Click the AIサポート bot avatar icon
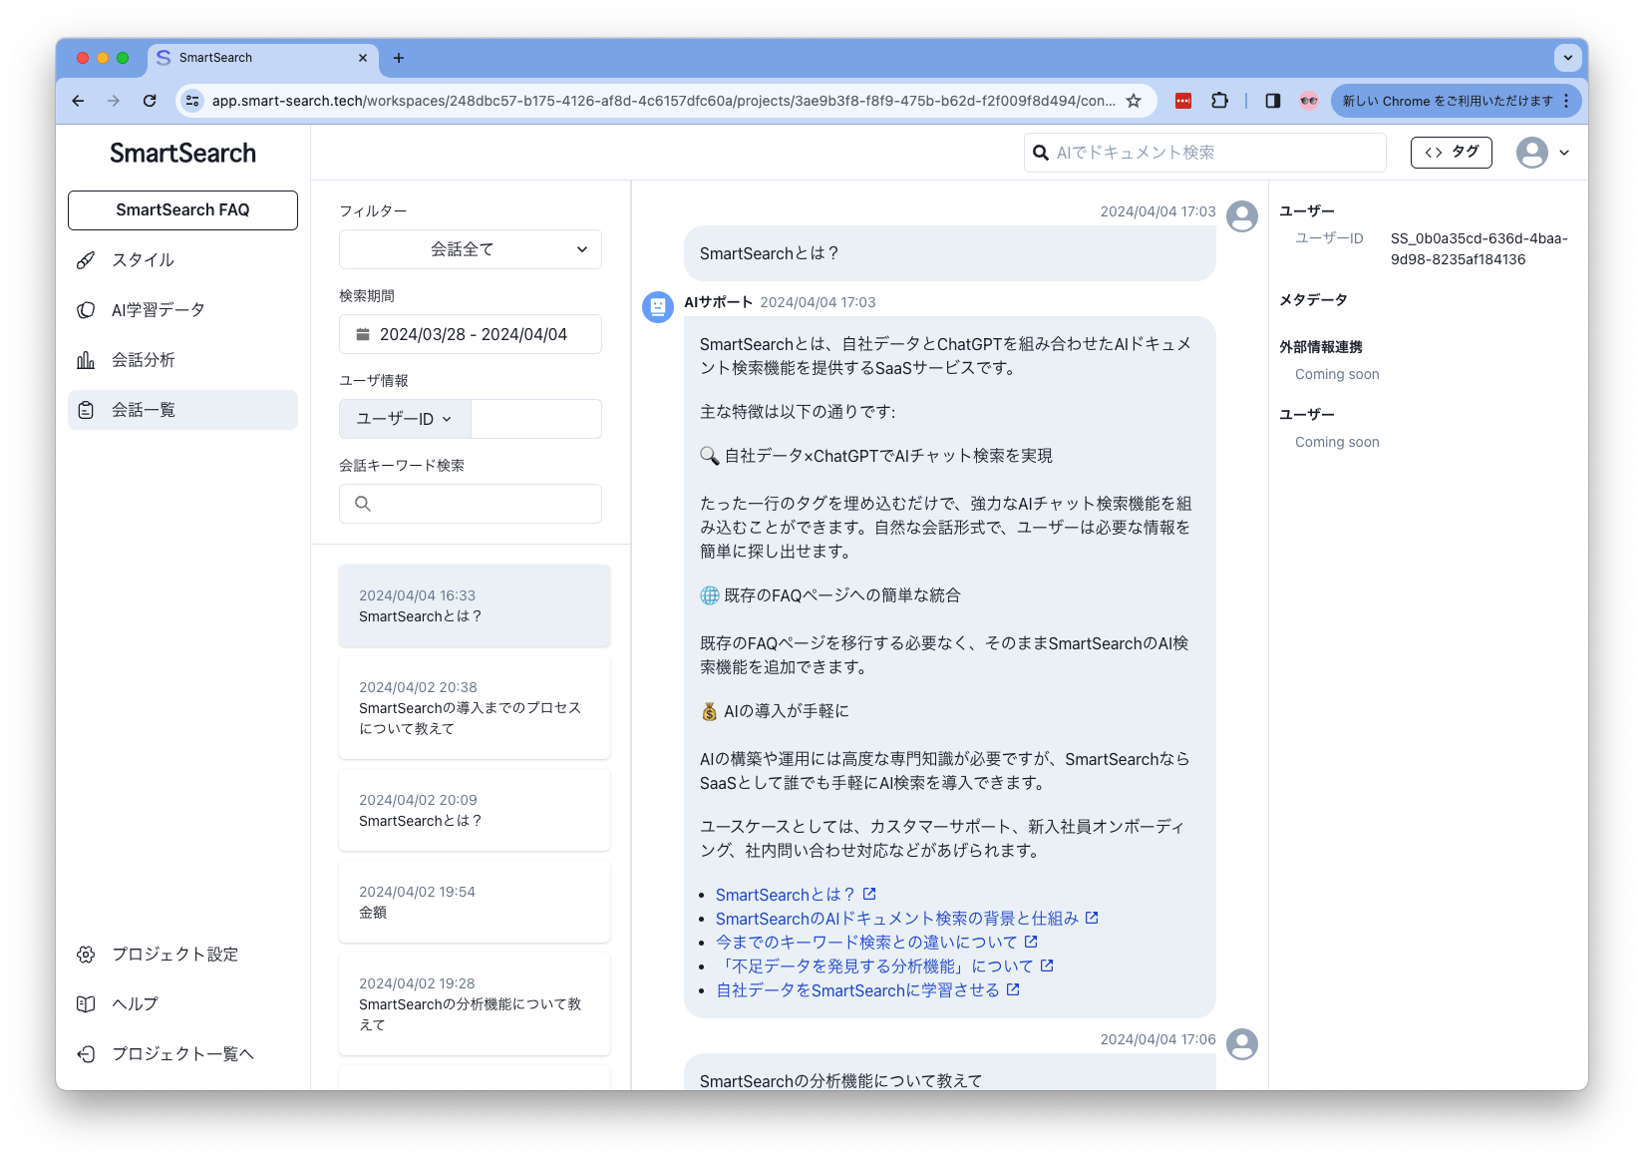This screenshot has height=1164, width=1644. pos(658,307)
